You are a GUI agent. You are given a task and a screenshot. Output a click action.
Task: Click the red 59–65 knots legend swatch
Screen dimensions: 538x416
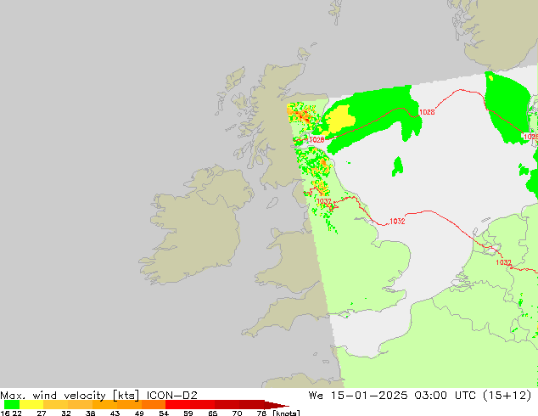click(203, 405)
